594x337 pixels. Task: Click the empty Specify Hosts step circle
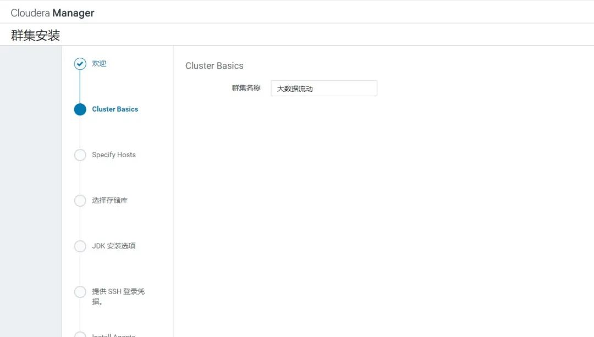[x=80, y=155]
